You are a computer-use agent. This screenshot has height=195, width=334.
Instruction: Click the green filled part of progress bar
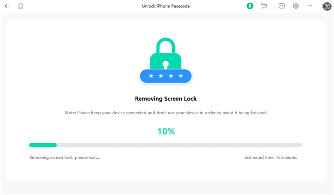click(x=43, y=145)
